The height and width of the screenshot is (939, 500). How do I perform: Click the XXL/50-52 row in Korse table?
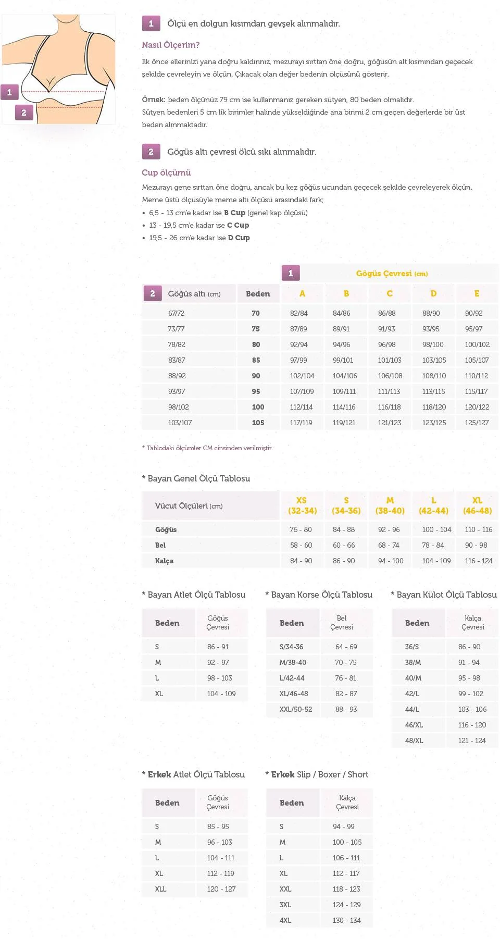[296, 709]
